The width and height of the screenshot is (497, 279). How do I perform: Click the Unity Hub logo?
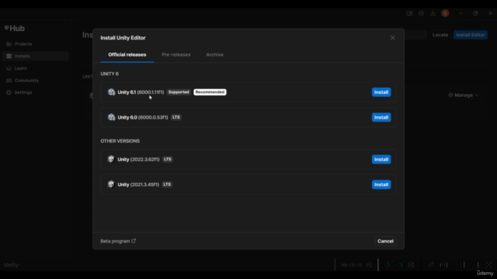tap(15, 29)
